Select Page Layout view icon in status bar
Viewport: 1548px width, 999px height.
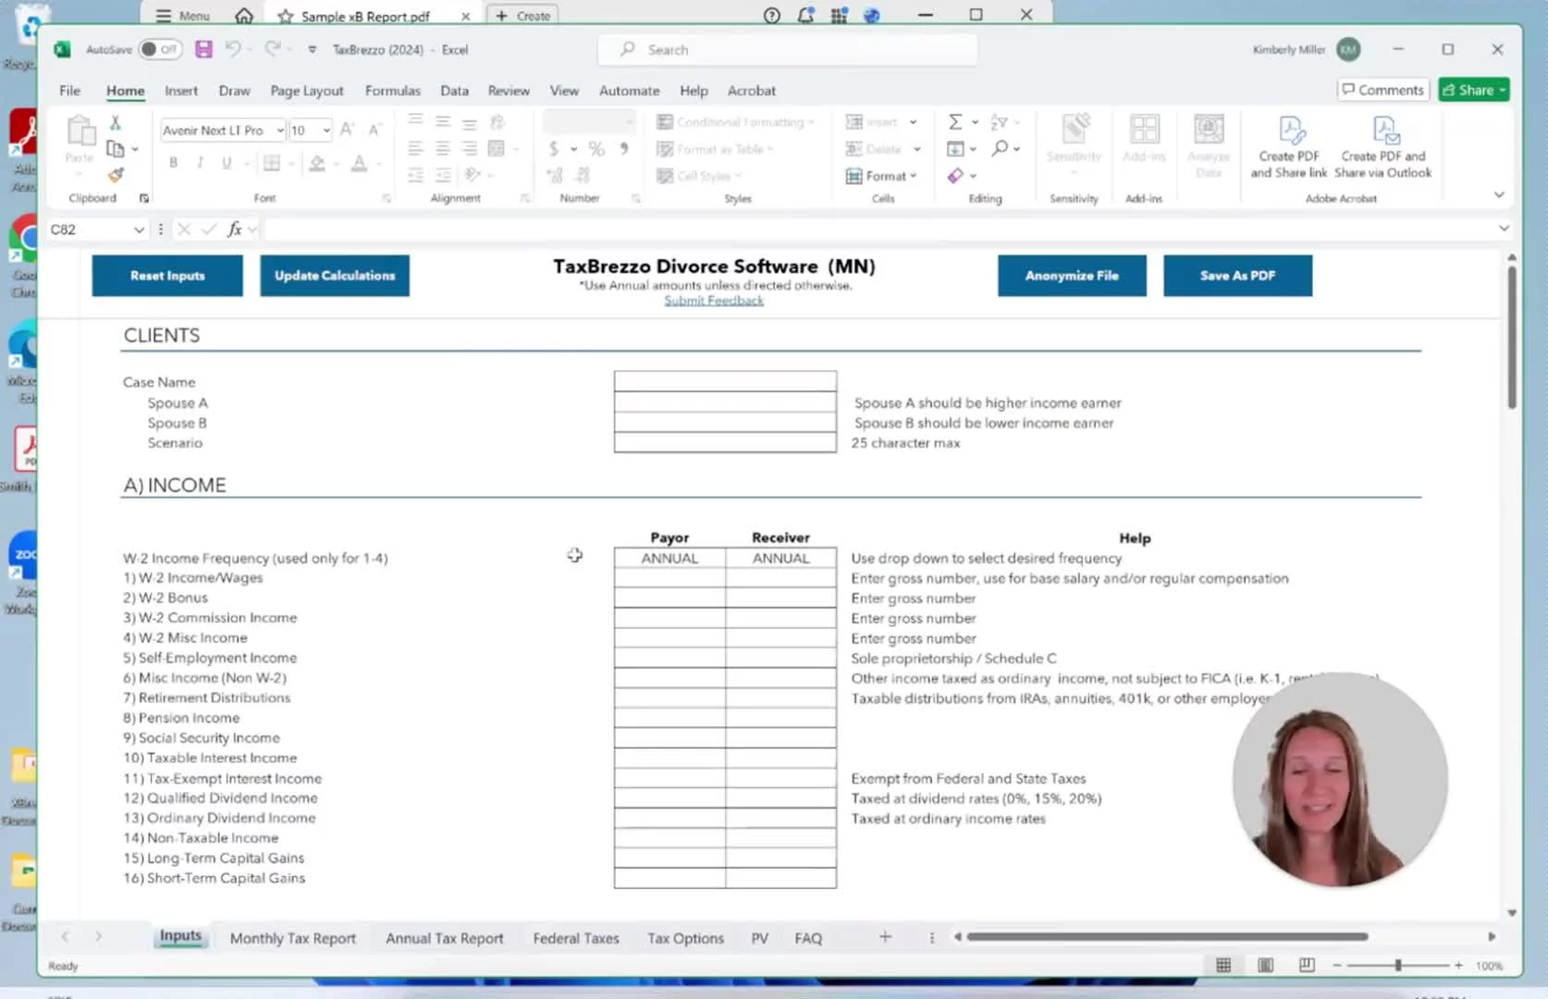(1265, 965)
